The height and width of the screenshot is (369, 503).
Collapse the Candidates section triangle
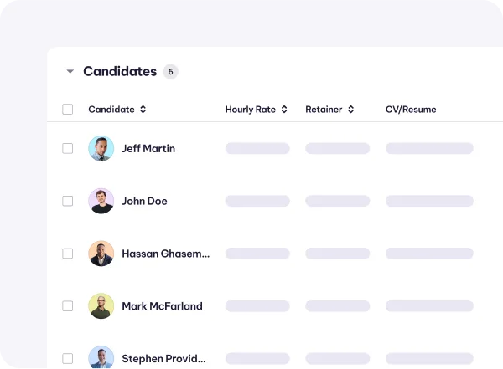(70, 72)
